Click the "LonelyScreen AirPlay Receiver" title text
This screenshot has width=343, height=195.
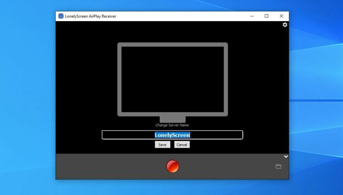(x=91, y=17)
